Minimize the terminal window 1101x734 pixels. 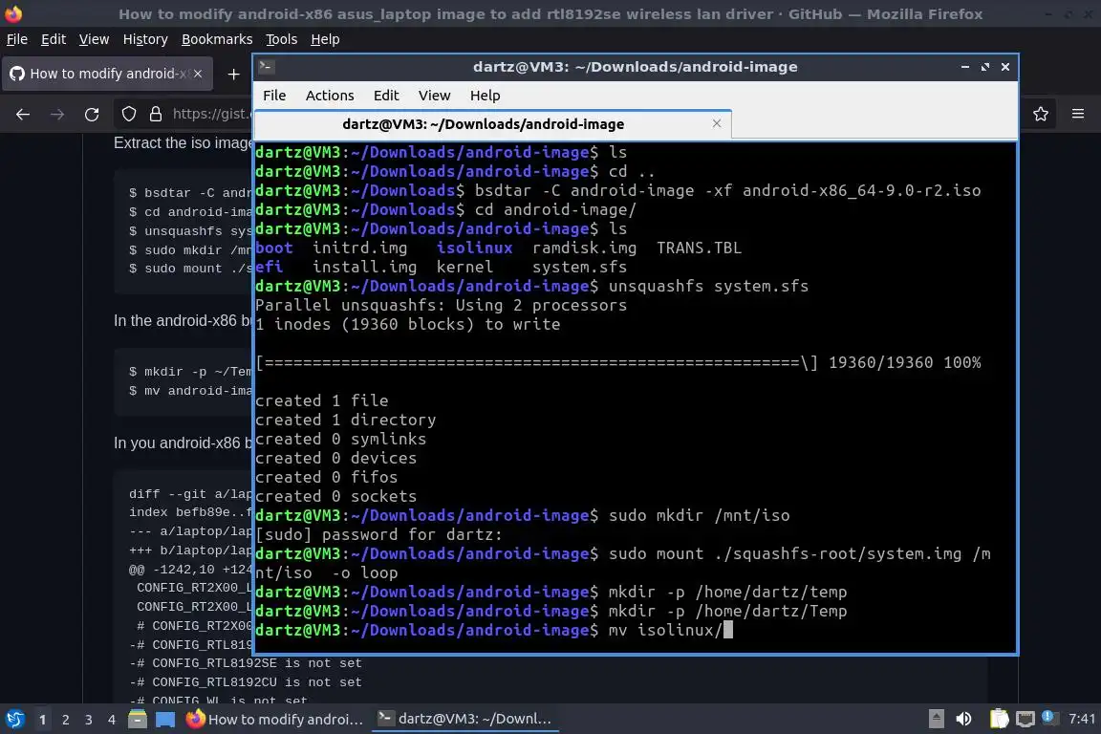(964, 67)
